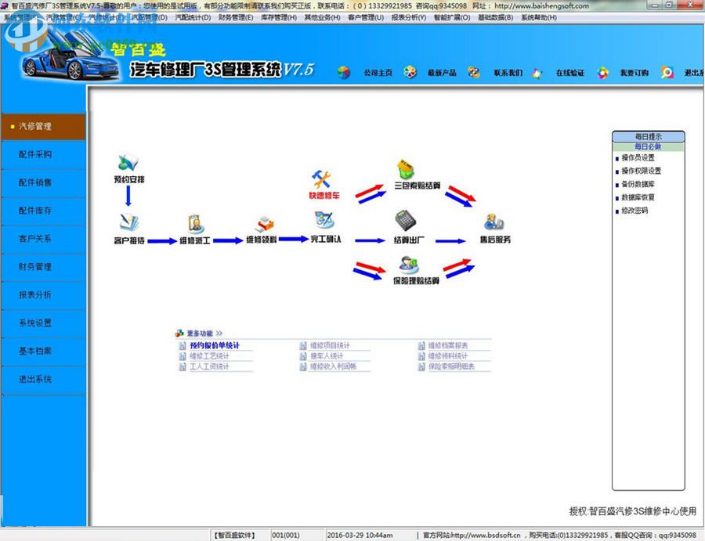Click the document icon beside 维修档案报表
This screenshot has height=541, width=705.
(421, 345)
